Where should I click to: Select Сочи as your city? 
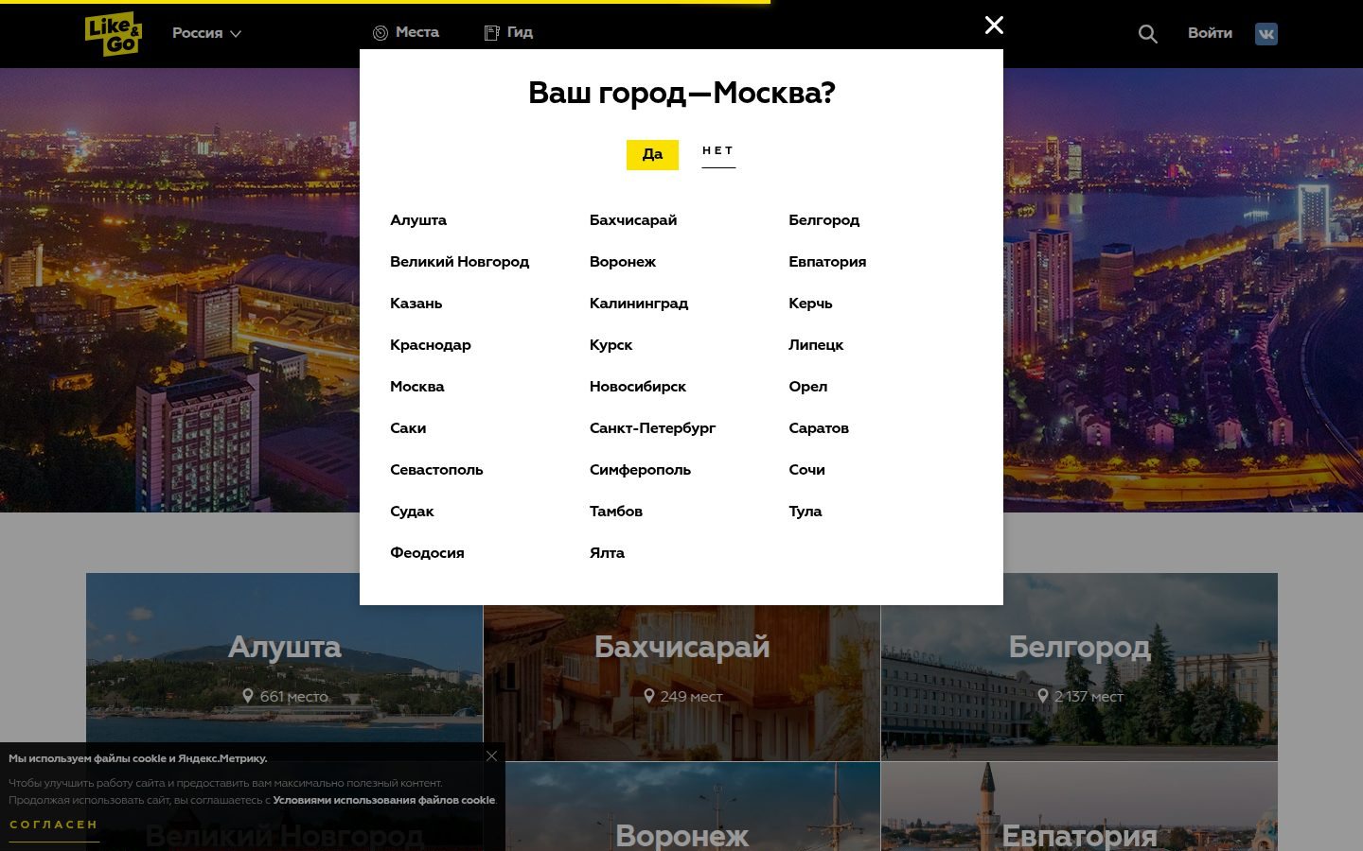807,470
